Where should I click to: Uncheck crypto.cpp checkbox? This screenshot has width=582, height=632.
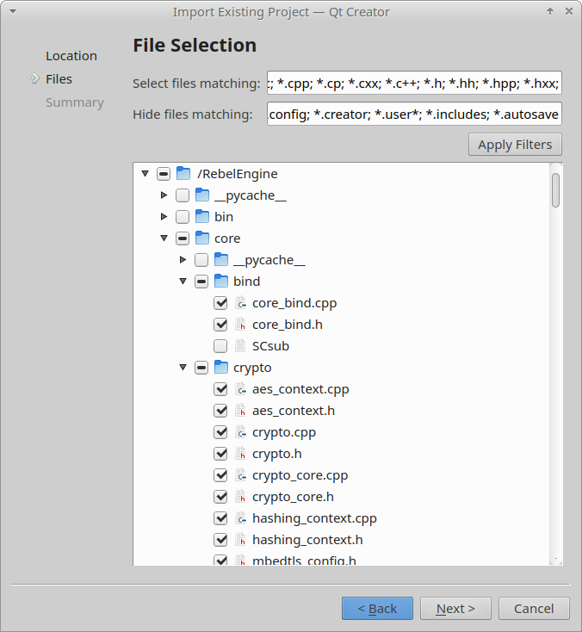coord(220,432)
